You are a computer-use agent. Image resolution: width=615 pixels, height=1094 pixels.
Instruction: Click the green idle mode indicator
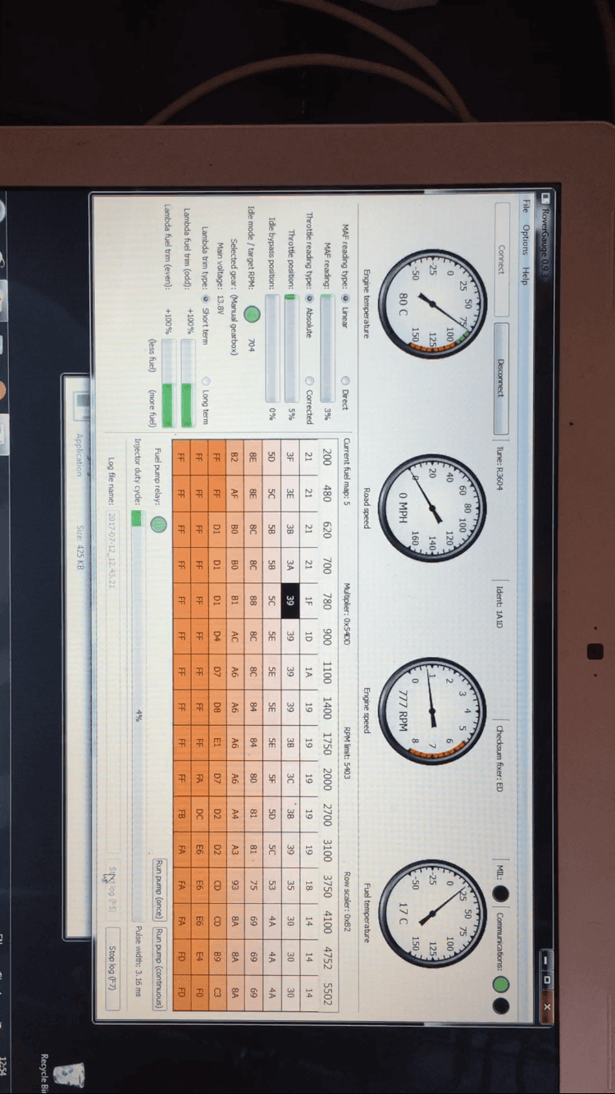click(253, 312)
